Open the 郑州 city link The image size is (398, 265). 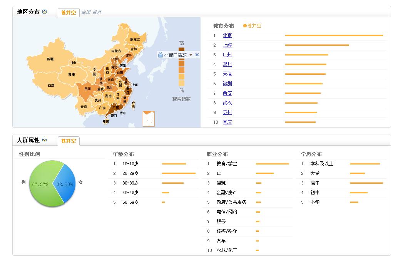coord(227,65)
